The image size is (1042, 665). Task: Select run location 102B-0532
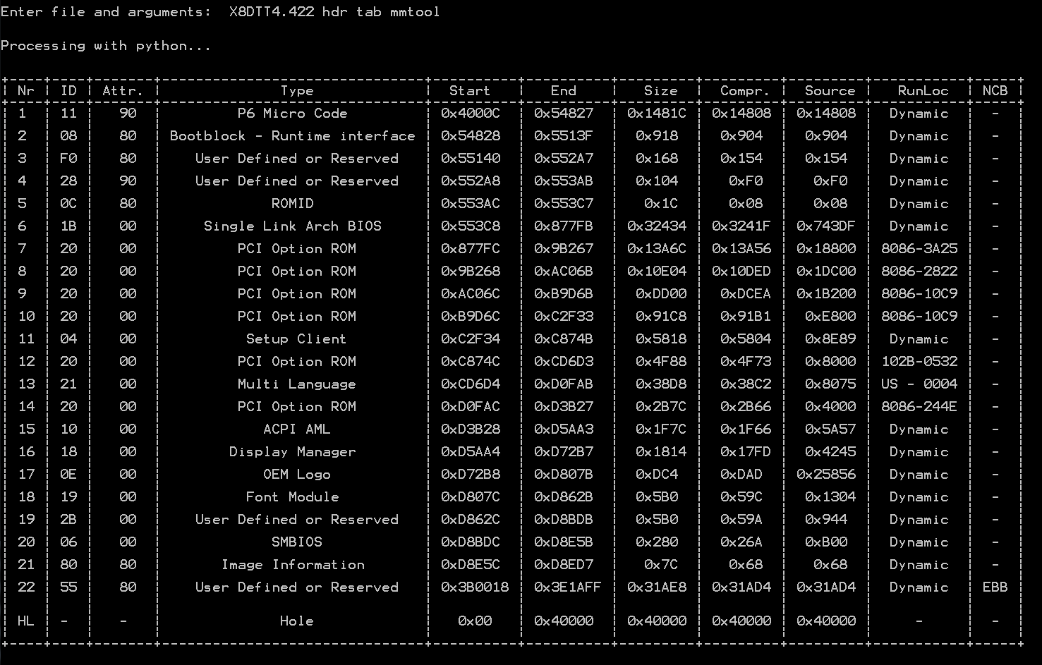point(919,361)
